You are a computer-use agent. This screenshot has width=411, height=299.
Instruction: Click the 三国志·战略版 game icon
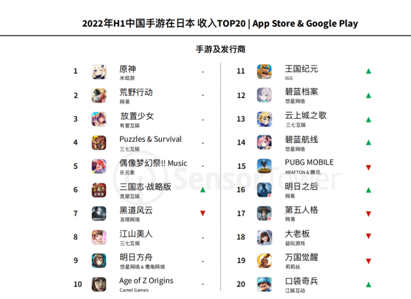(99, 190)
